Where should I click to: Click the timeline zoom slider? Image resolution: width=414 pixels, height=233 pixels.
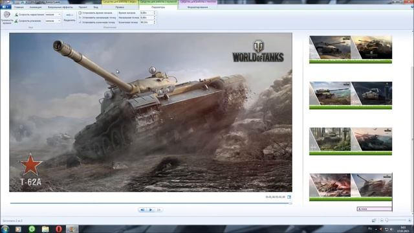coord(395,220)
